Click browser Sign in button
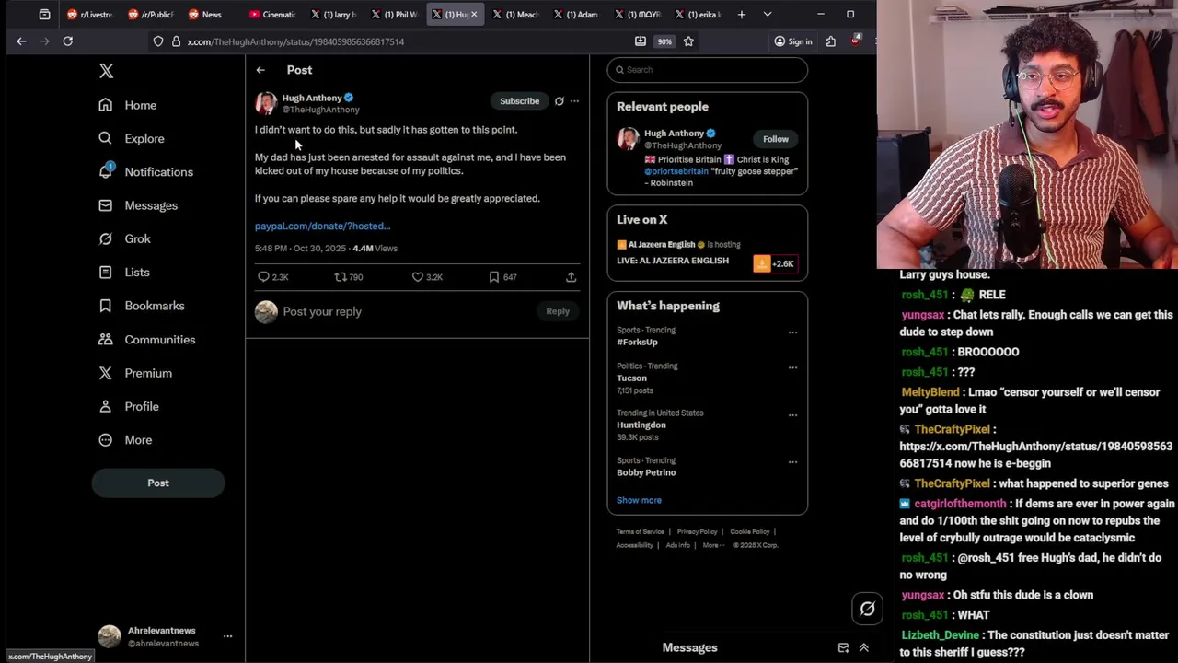1178x663 pixels. point(792,41)
